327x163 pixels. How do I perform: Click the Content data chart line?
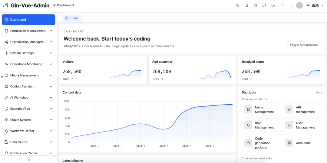(152, 123)
